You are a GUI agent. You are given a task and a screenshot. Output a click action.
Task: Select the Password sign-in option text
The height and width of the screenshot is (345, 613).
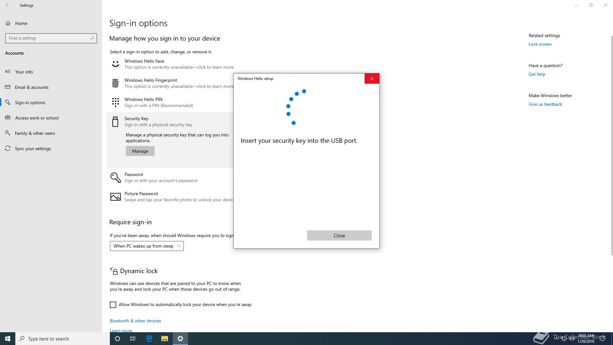click(133, 174)
